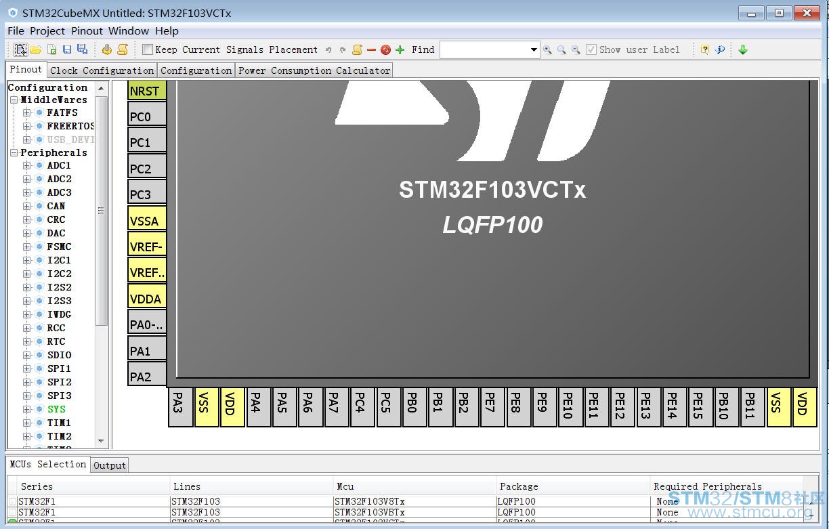829x529 pixels.
Task: Open the Project menu
Action: coord(47,30)
